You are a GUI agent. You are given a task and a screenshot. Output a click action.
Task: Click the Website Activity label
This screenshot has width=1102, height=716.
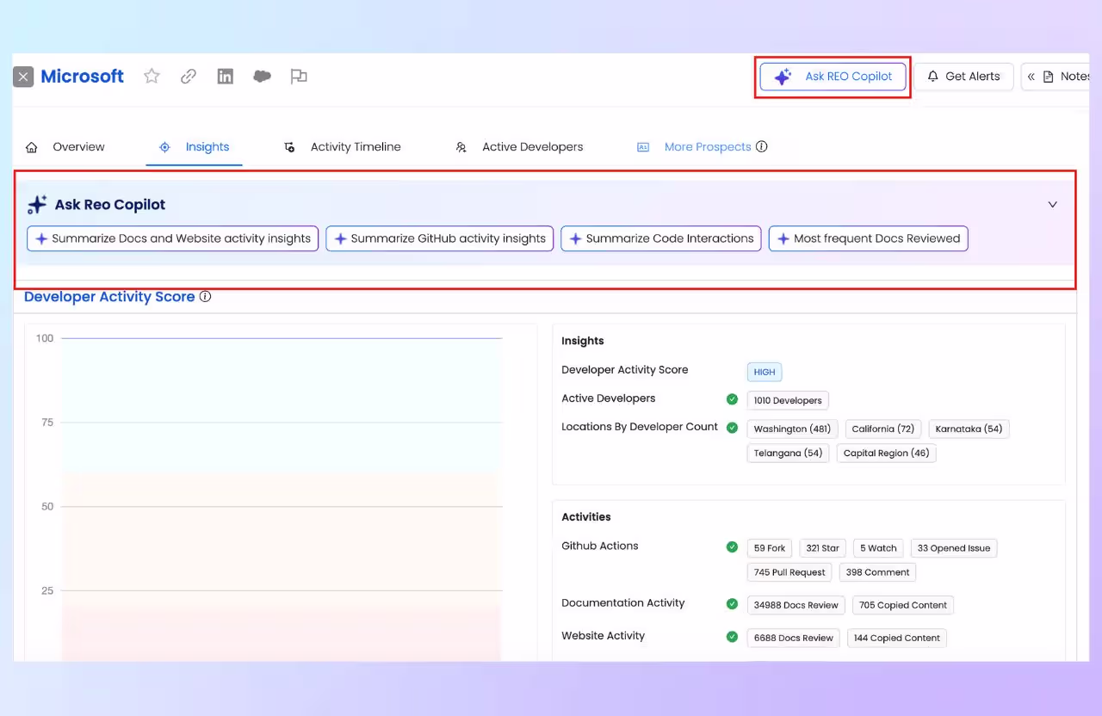[x=604, y=636]
